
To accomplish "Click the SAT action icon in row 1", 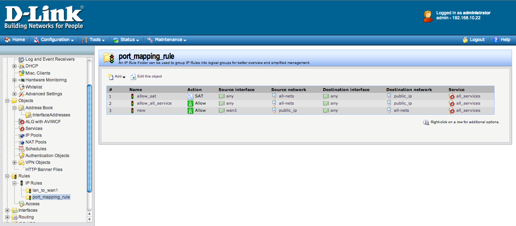I will point(190,96).
